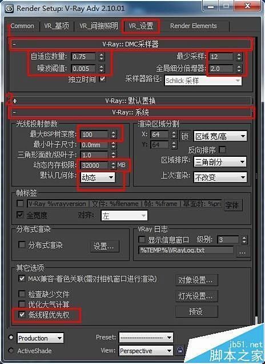Open the 对齐 左 dropdown
Viewport: 265px width, 364px height.
[124, 216]
